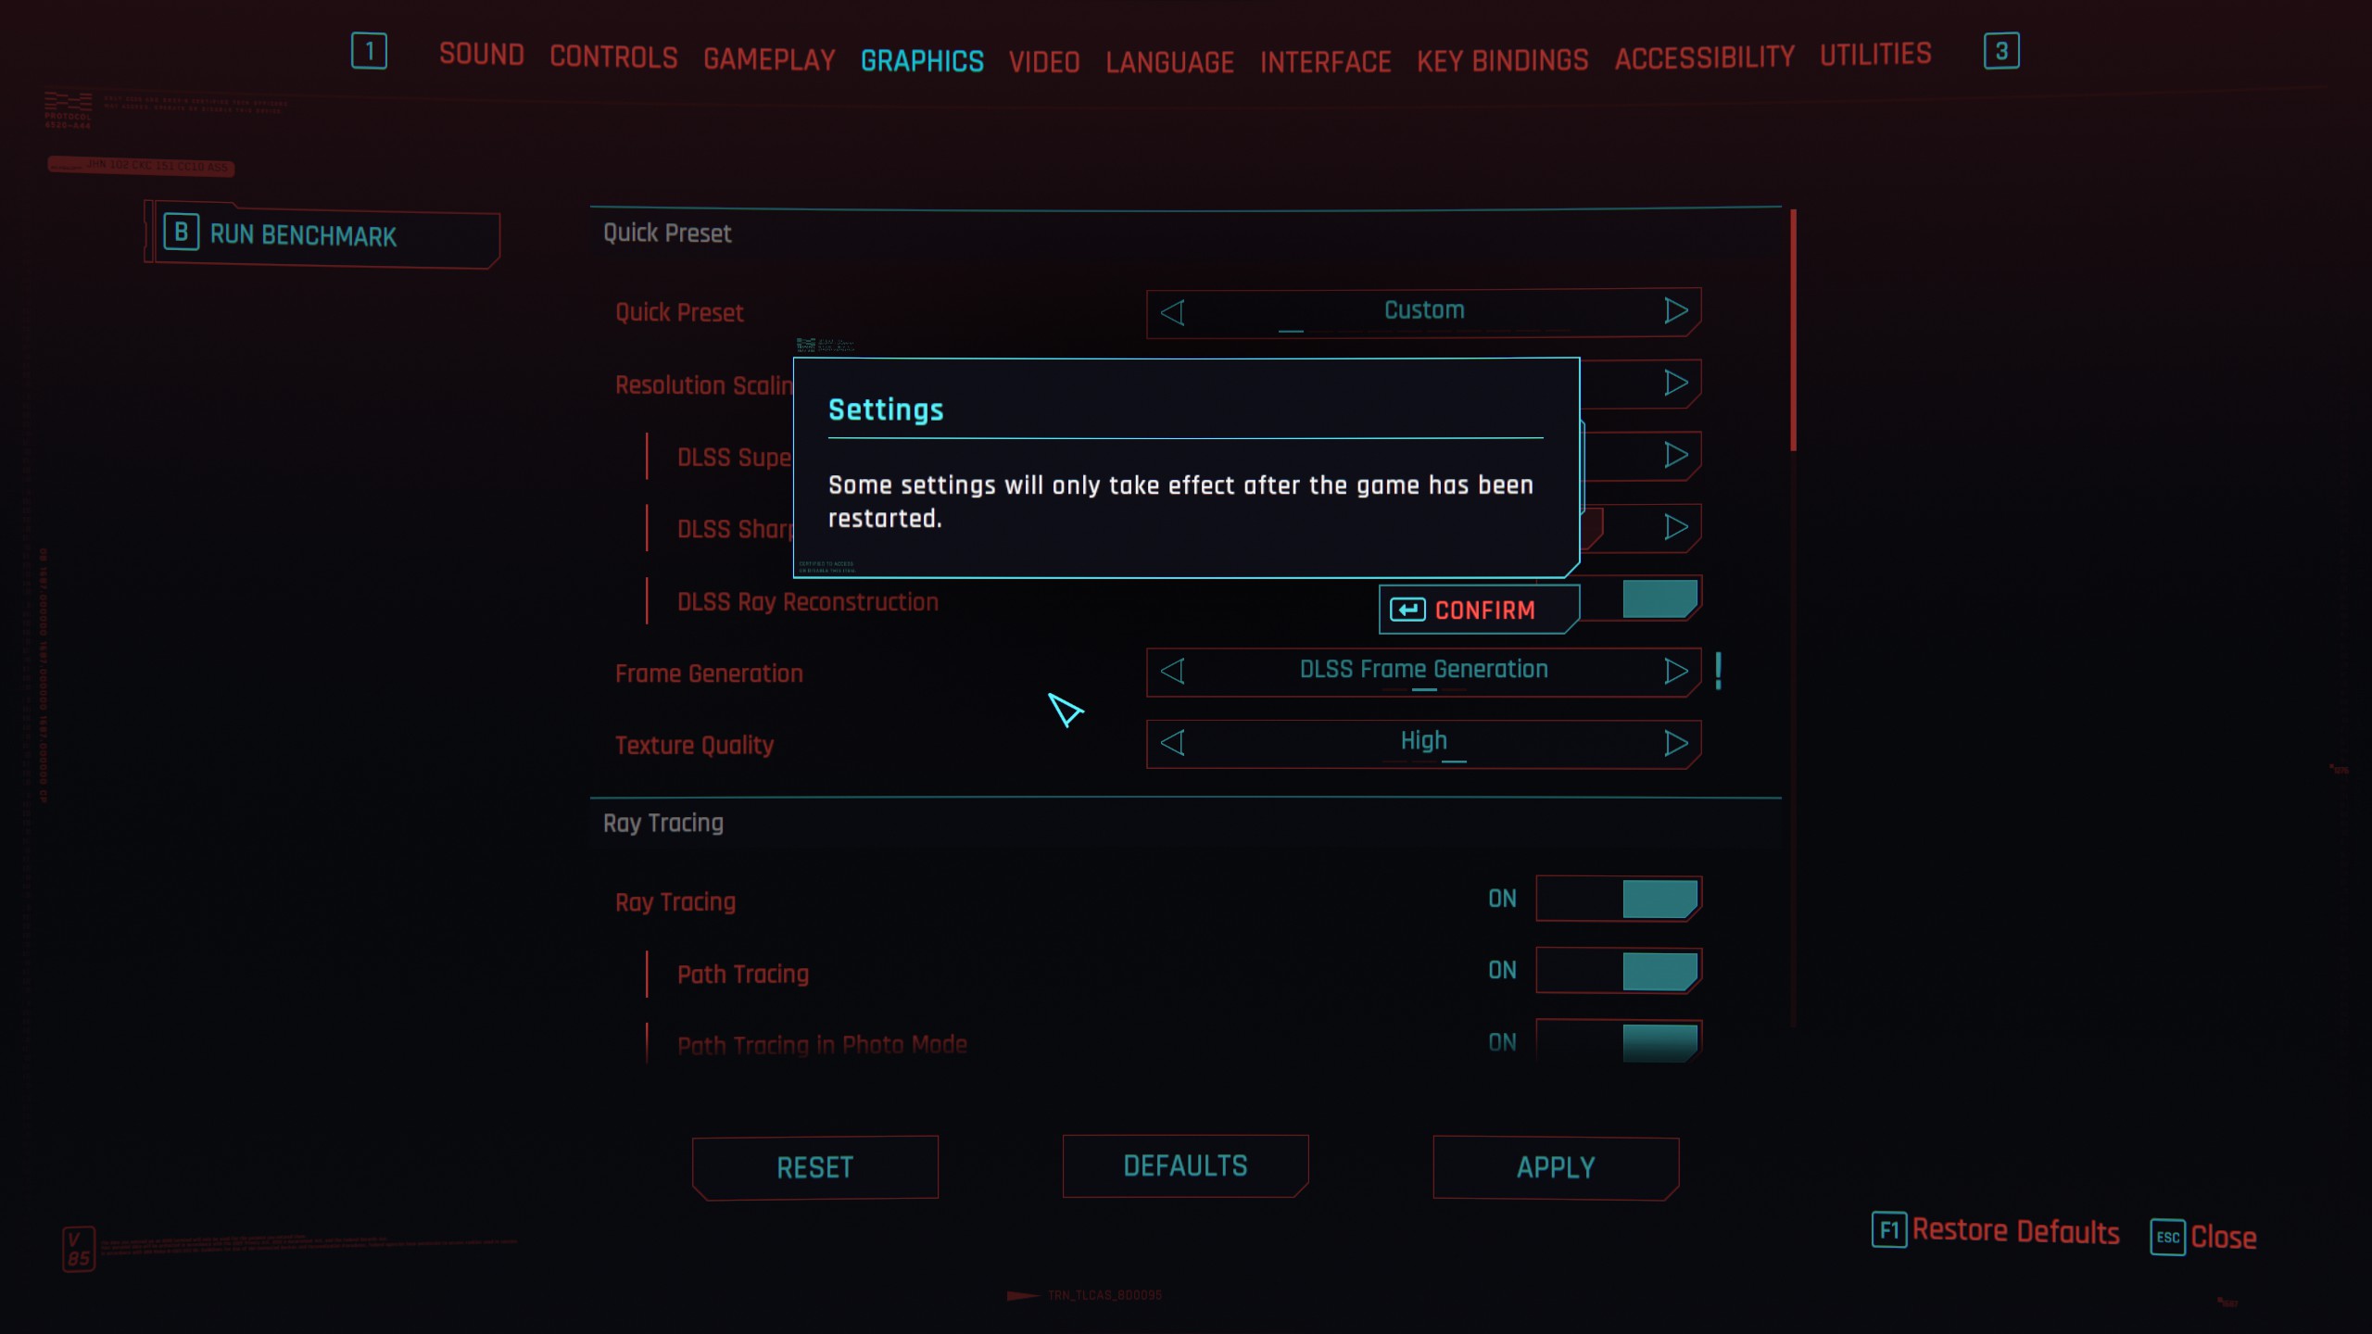
Task: Click the Run Benchmark button icon
Action: pyautogui.click(x=181, y=234)
